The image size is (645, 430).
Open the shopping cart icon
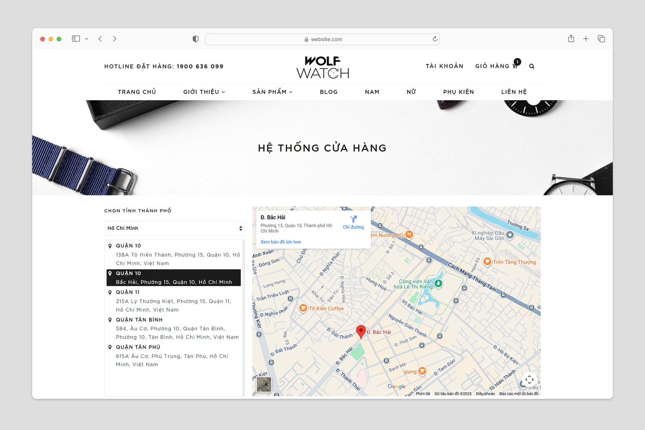[x=515, y=65]
